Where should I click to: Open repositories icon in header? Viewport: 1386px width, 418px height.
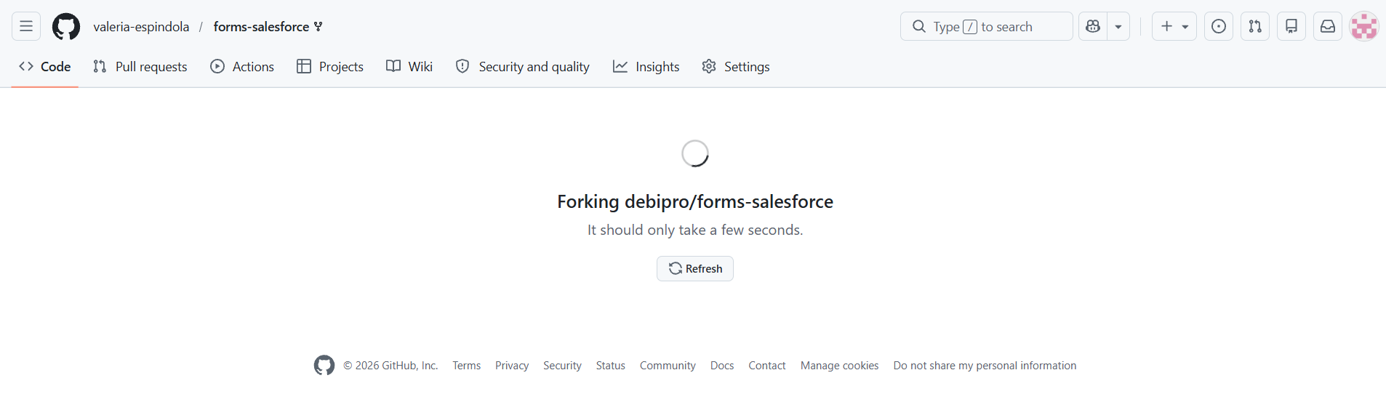click(1291, 26)
